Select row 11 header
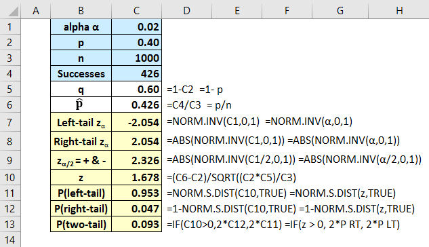This screenshot has height=247, width=429. point(10,193)
